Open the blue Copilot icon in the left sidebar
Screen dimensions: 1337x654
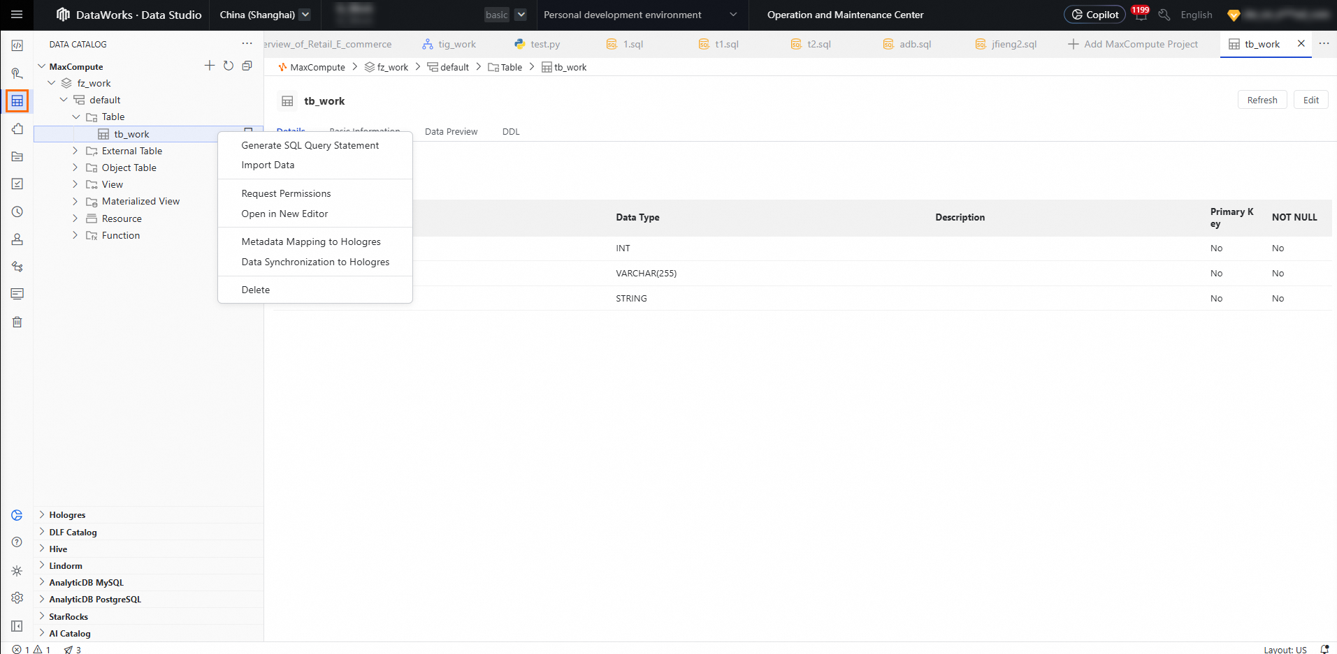[x=17, y=515]
